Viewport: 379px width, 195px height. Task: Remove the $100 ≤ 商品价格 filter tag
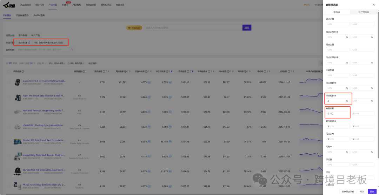[x=84, y=63]
